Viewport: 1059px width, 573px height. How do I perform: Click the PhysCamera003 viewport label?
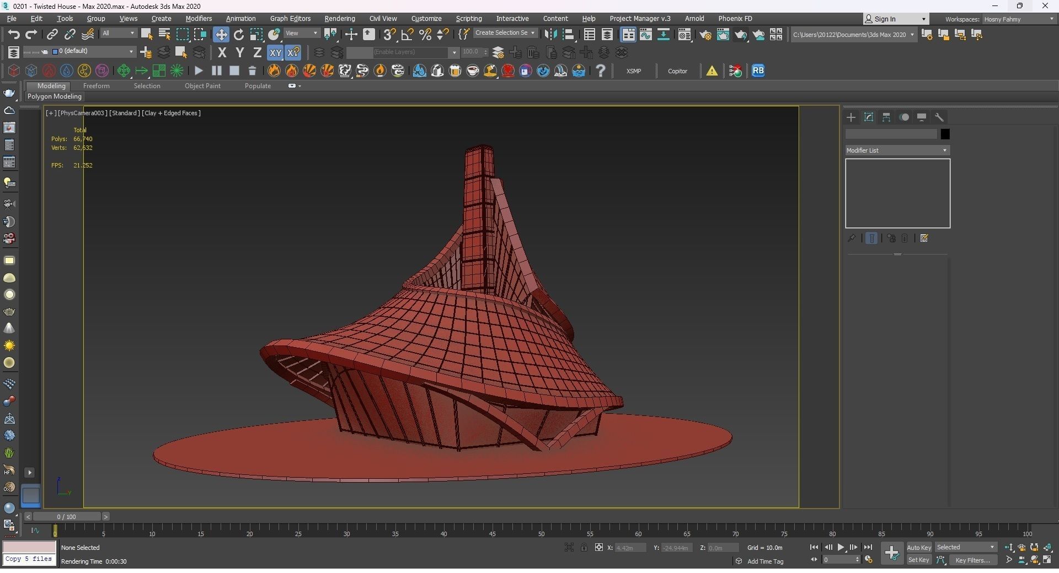coord(82,113)
